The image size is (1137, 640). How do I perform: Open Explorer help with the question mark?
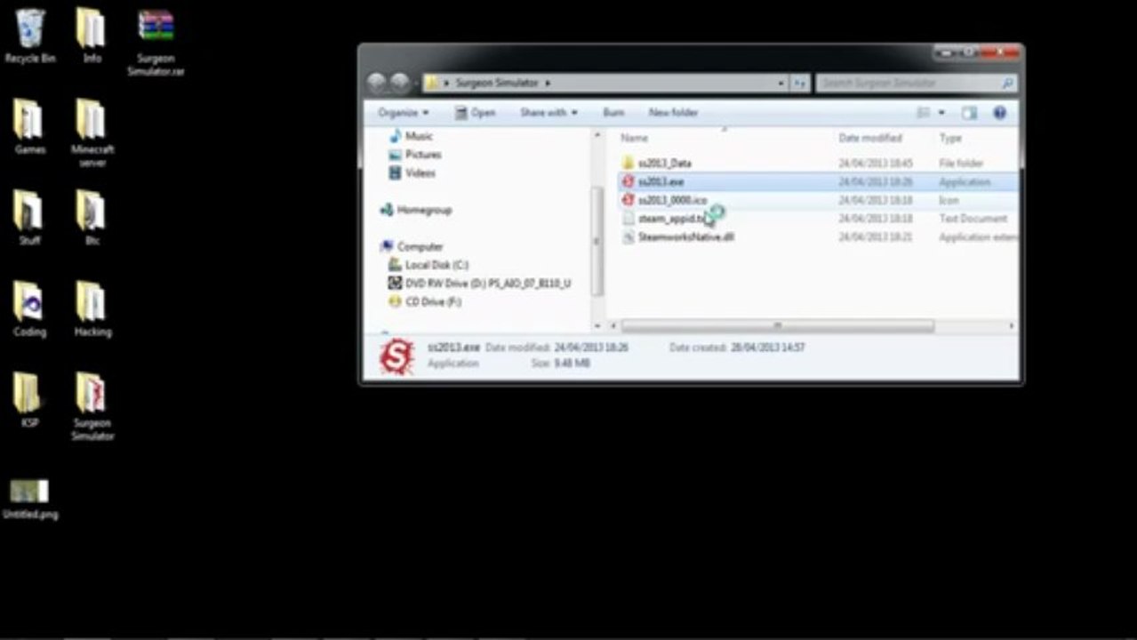(999, 113)
